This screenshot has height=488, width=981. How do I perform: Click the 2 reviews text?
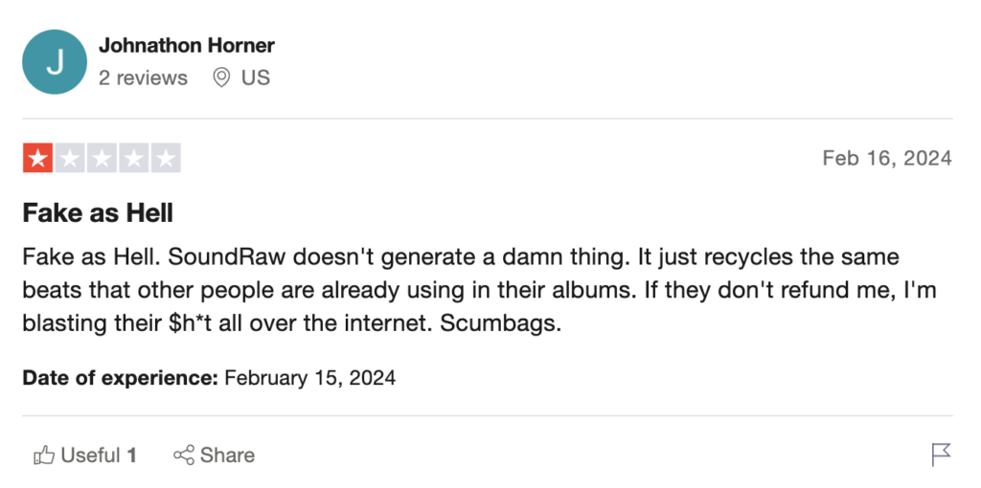point(144,78)
